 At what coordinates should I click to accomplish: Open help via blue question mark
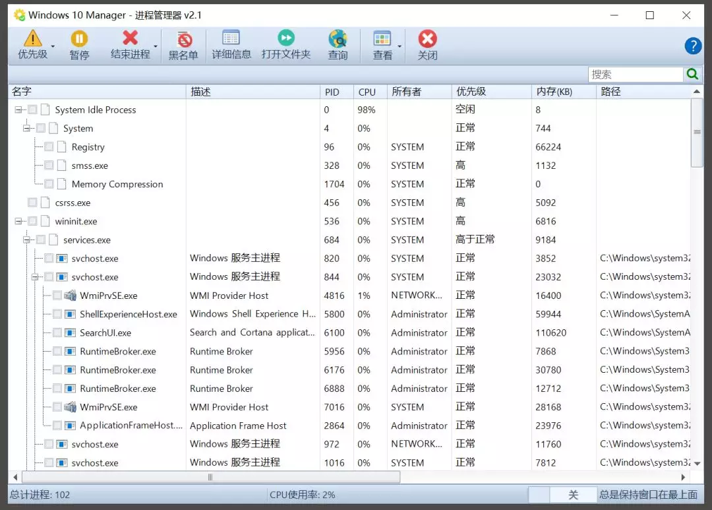tap(693, 46)
